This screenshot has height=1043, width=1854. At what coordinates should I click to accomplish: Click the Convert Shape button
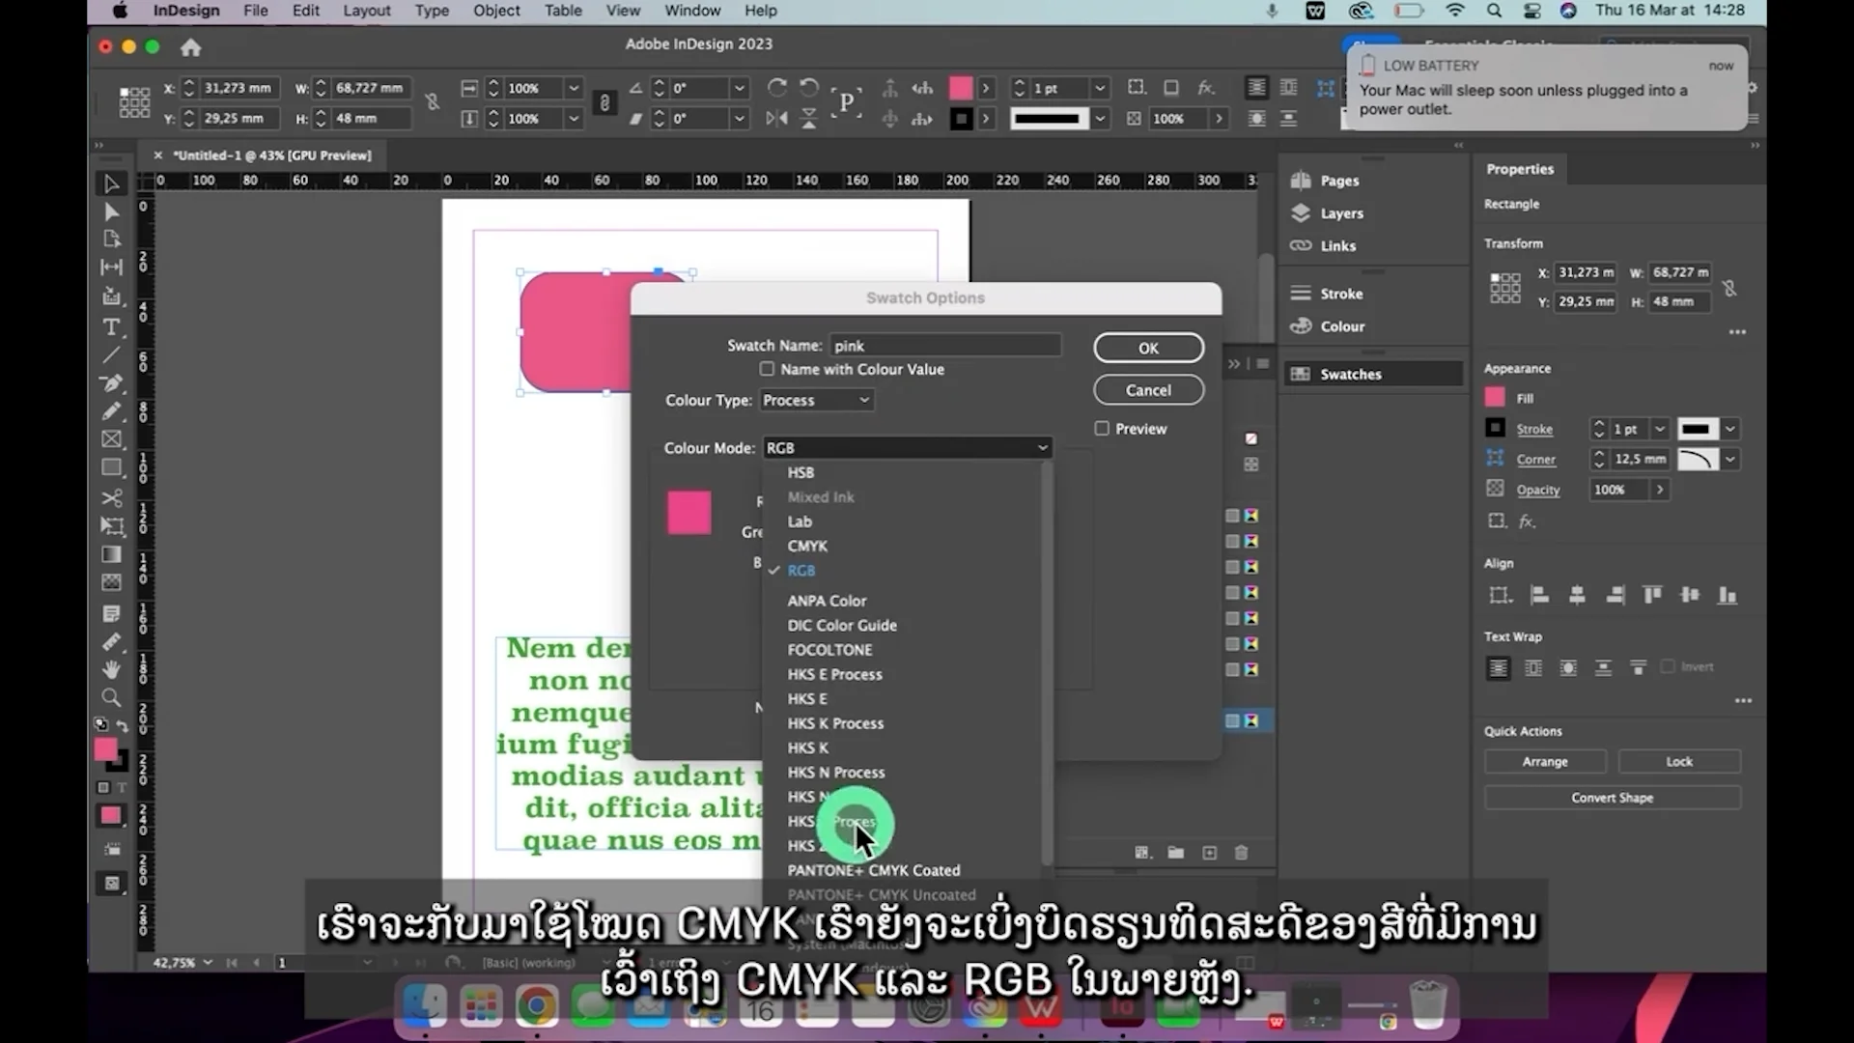[1611, 797]
